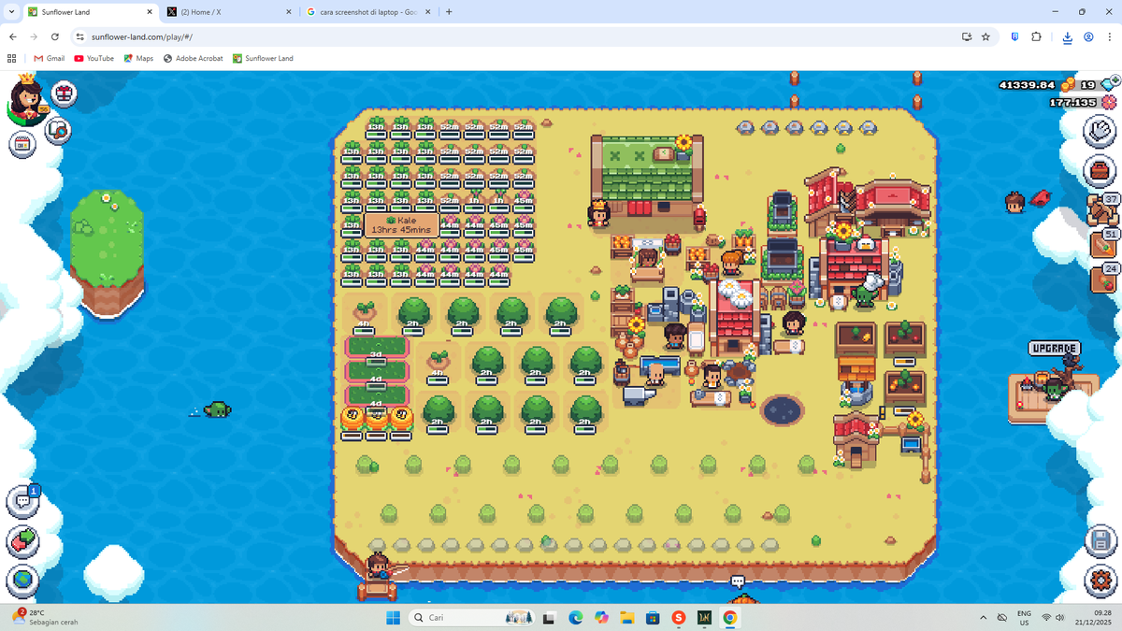
Task: Open the Sunflower Land bookmark
Action: coord(263,58)
